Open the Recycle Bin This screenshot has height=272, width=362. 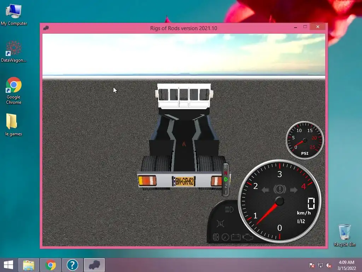tap(344, 235)
